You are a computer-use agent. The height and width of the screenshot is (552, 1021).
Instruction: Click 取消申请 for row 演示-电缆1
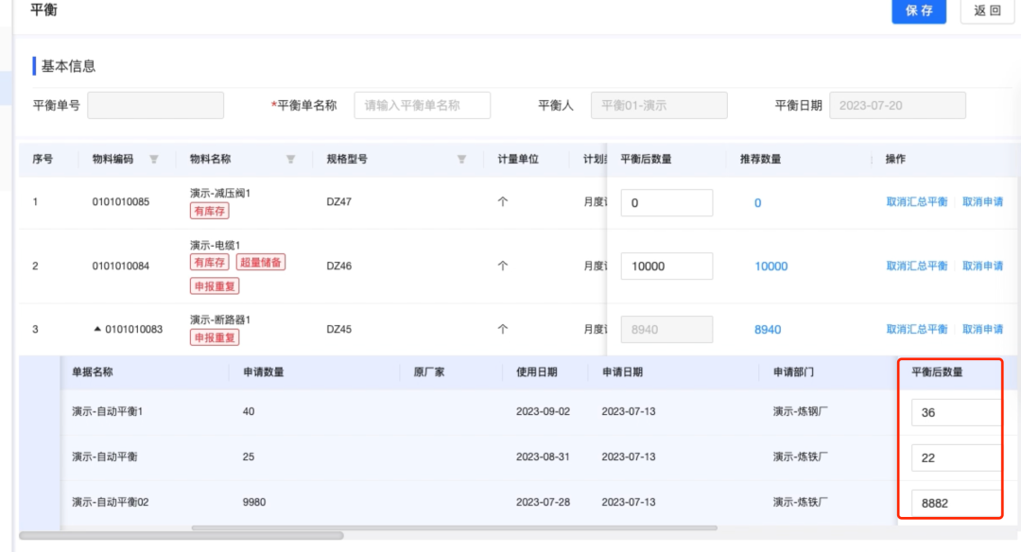click(x=982, y=266)
